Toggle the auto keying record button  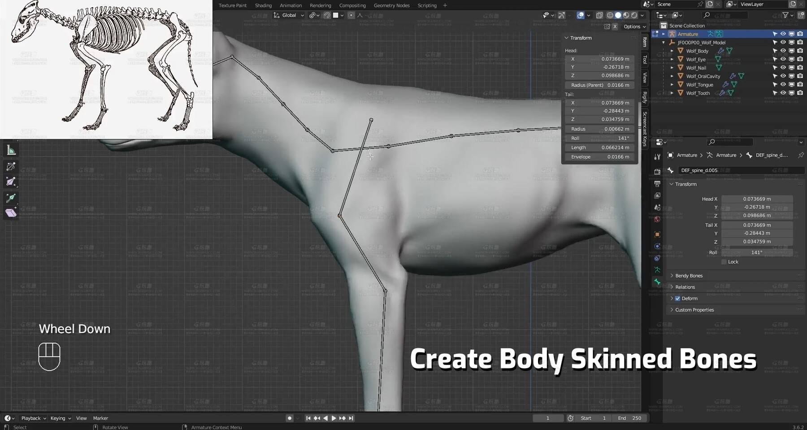(290, 418)
